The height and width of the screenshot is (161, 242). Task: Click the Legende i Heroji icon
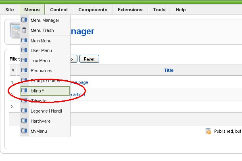click(x=24, y=111)
